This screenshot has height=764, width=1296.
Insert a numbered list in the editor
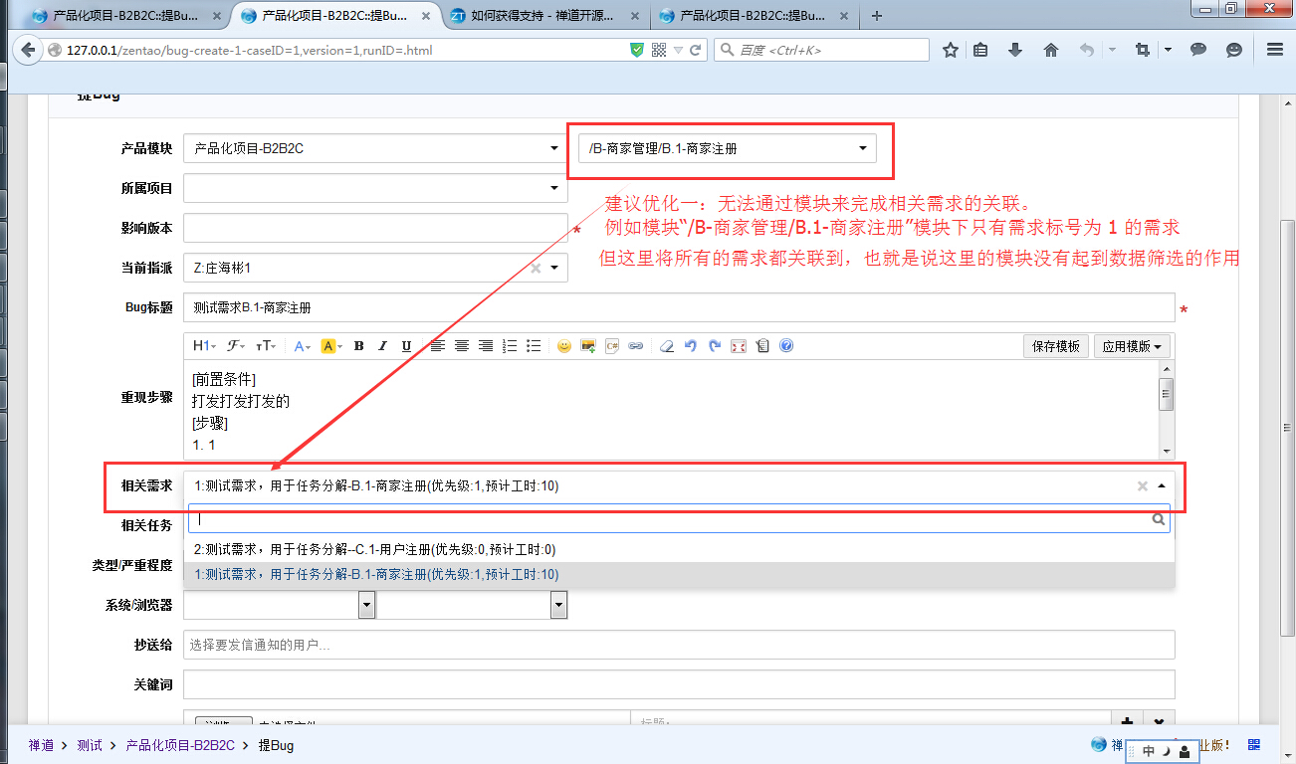click(510, 346)
